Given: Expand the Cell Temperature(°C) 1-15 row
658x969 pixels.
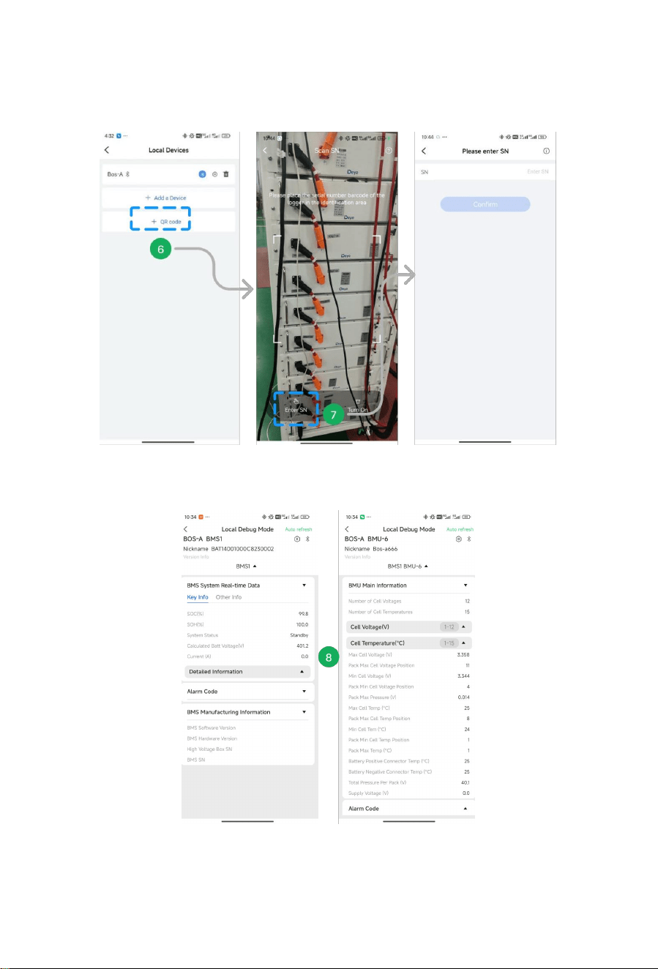Looking at the screenshot, I should pos(409,643).
